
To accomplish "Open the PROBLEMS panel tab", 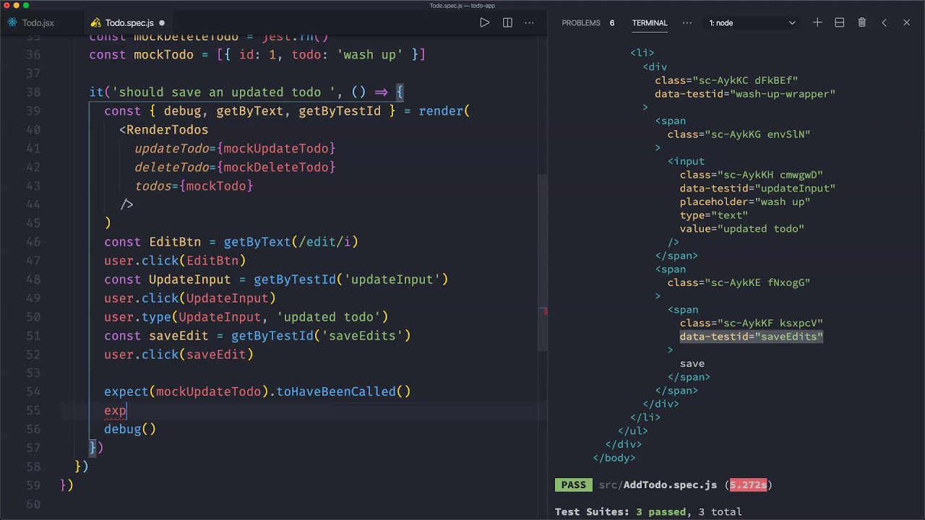I will coord(581,22).
